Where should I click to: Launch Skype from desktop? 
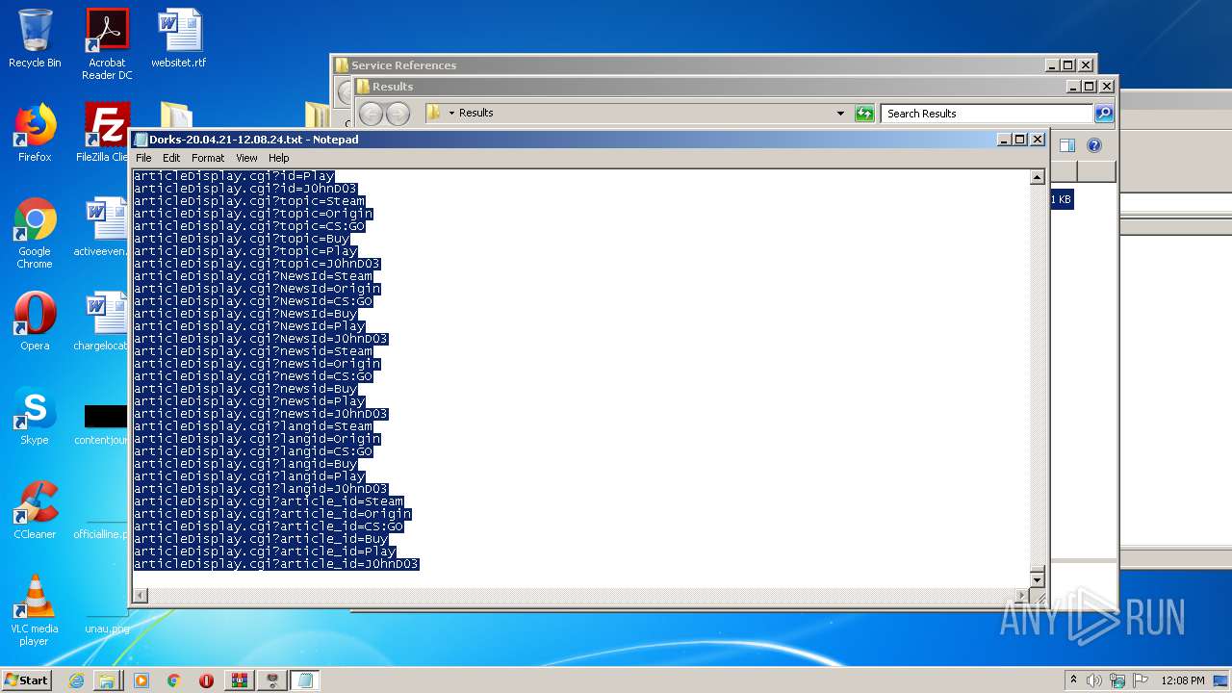coord(35,416)
